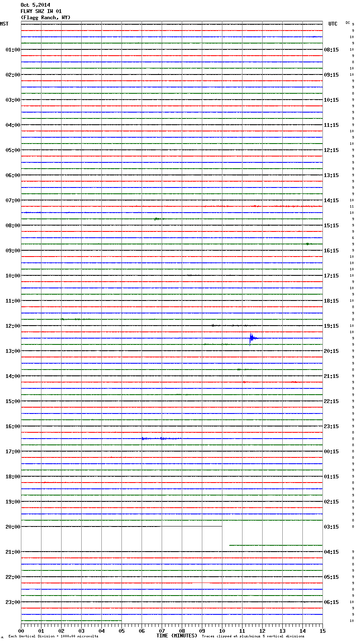Click the bottom x-axis minute label "15"
Screen dimensions: 356x642
point(322,631)
